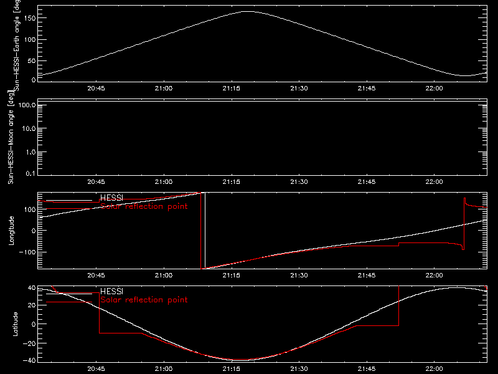The image size is (498, 374).
Task: Click white HESSI legend line sample in Longitude plot
Action: pos(69,201)
